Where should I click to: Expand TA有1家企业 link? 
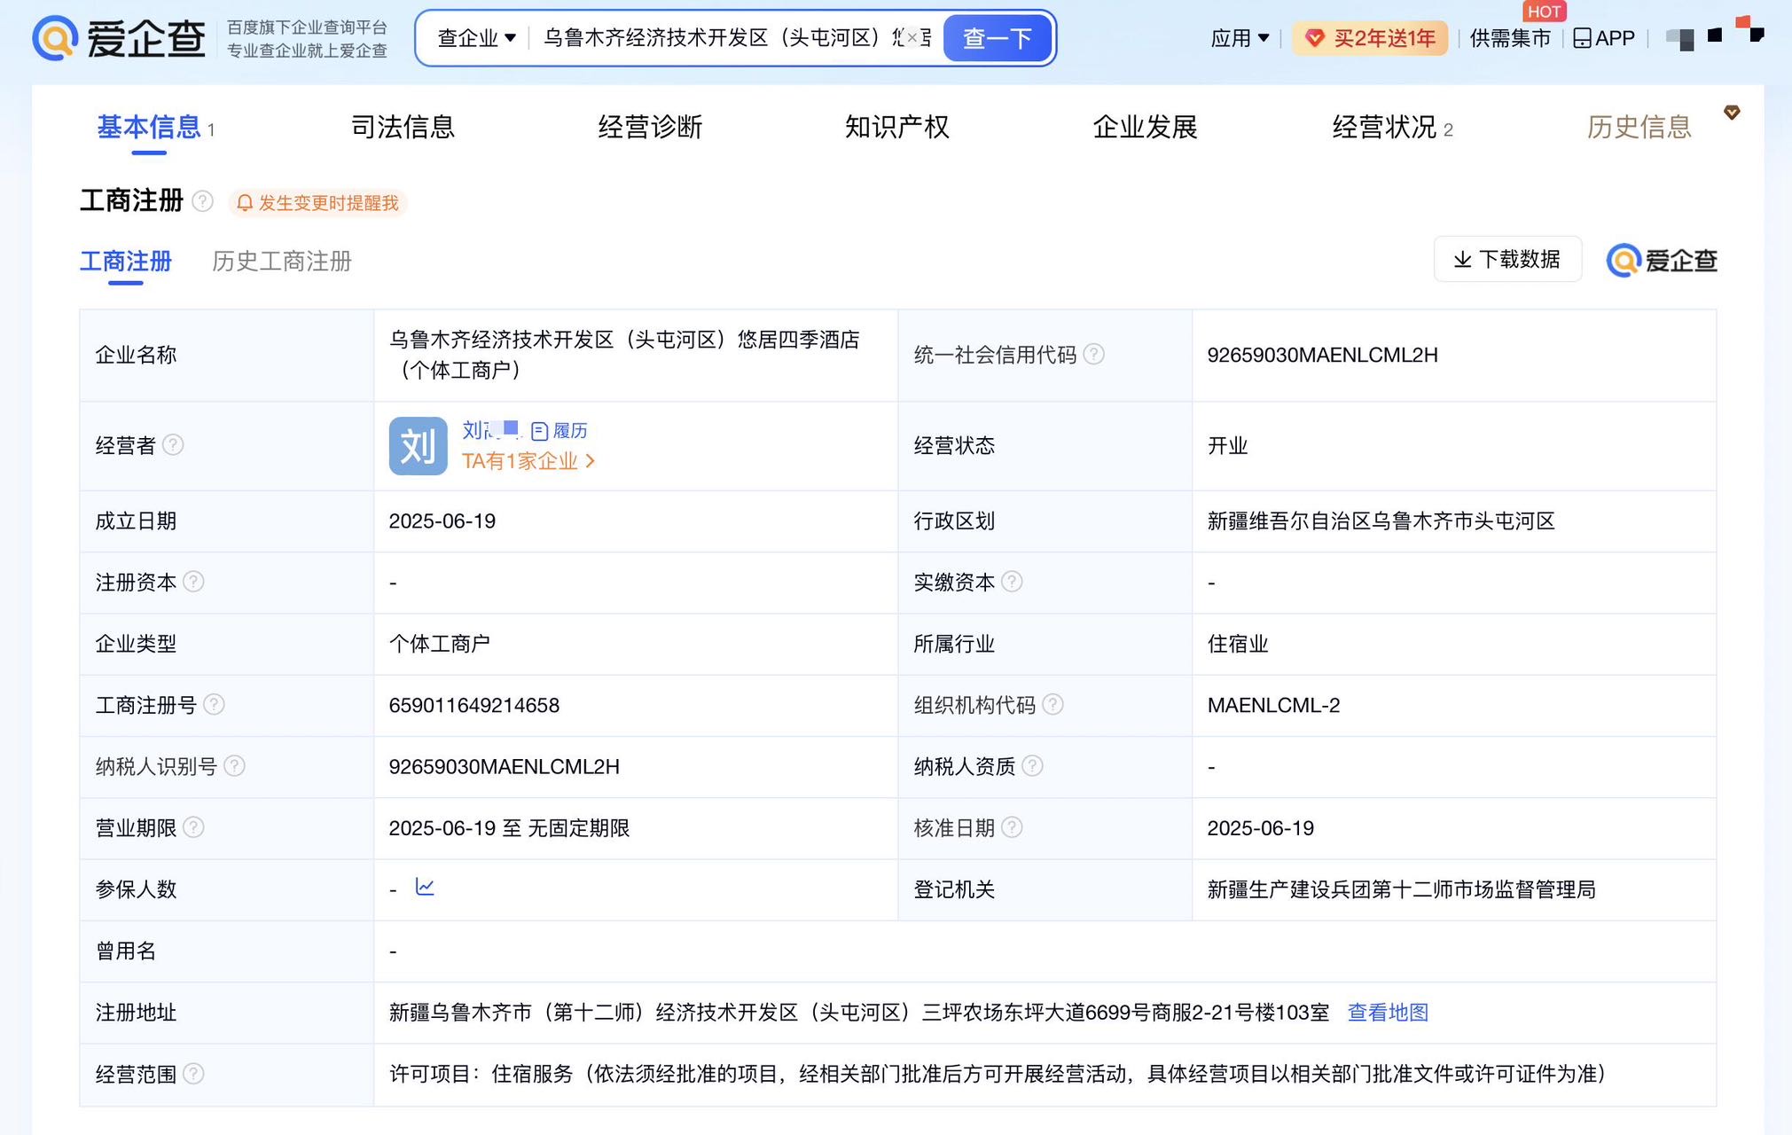(x=528, y=461)
